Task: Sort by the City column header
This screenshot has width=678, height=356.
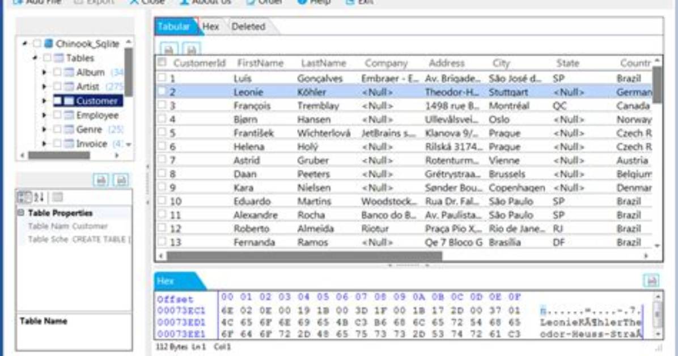Action: coord(501,63)
